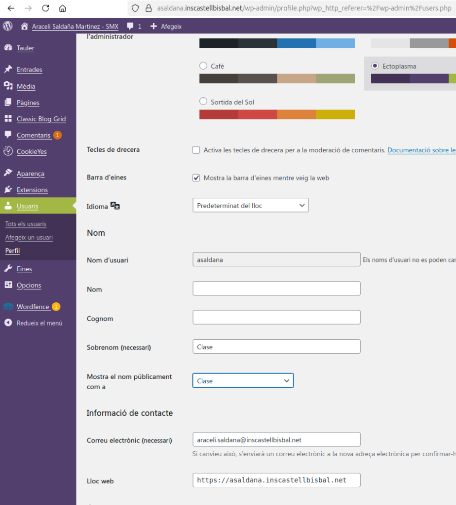Collapse the menu with Redueix el menú
456x505 pixels.
point(33,323)
